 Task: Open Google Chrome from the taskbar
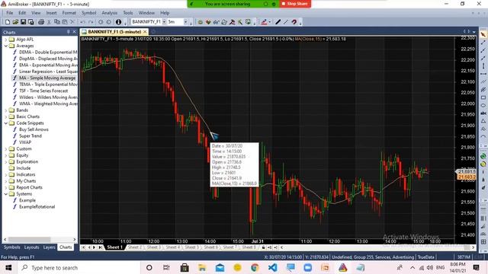click(255, 267)
